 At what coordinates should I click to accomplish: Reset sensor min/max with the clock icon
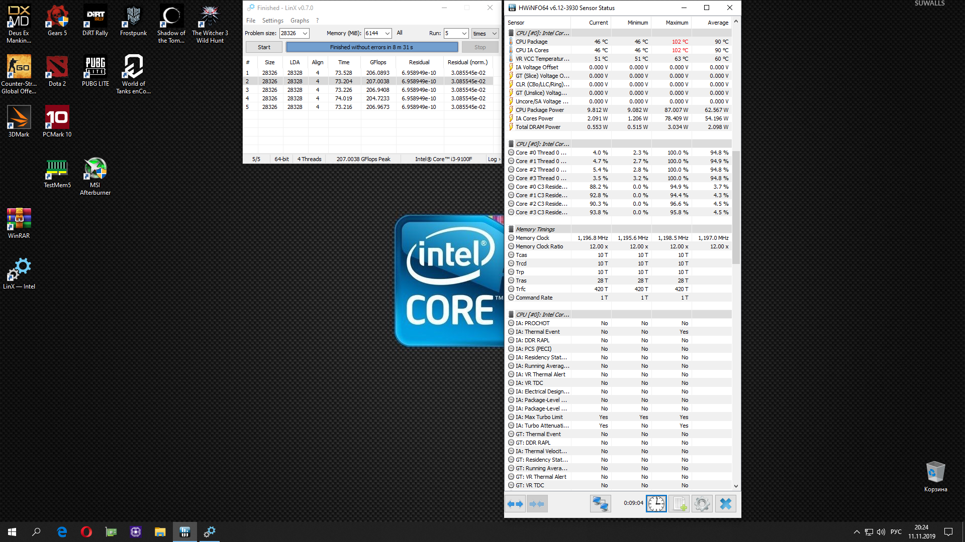(656, 504)
